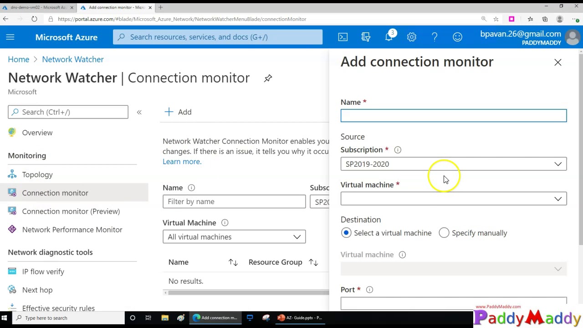Open Network Performance Monitor menu item
The image size is (583, 328).
tap(72, 230)
